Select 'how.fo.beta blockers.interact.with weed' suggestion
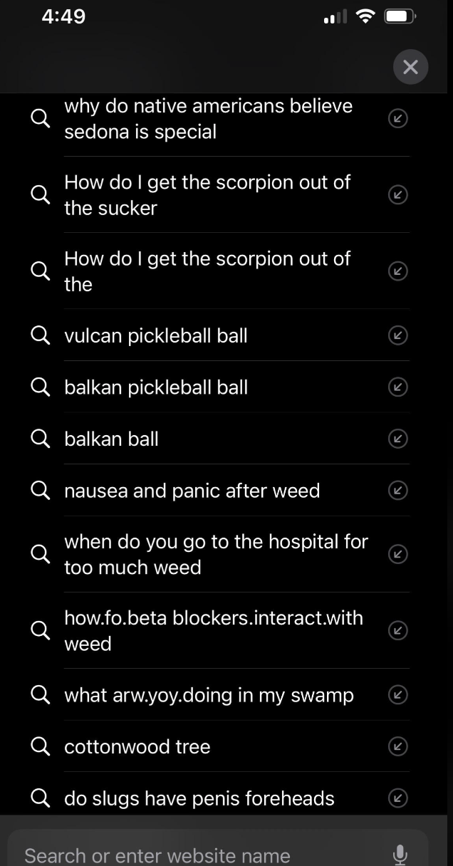 click(x=214, y=630)
